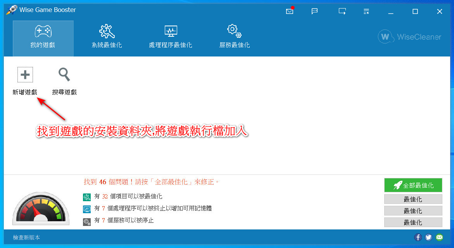Close the Wise Game Booster window

click(x=440, y=12)
